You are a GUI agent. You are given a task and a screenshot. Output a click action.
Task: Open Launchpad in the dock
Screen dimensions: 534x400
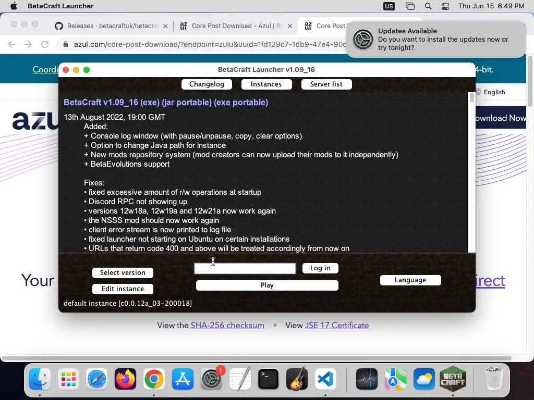coord(68,379)
